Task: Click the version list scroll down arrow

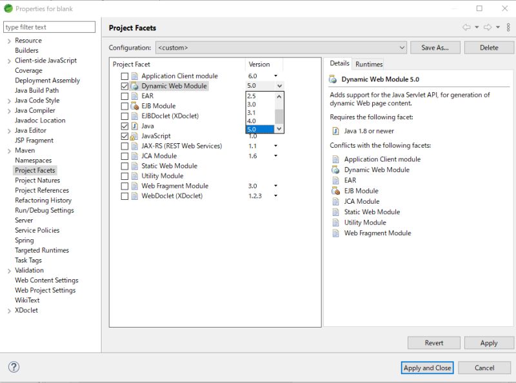Action: tap(279, 129)
